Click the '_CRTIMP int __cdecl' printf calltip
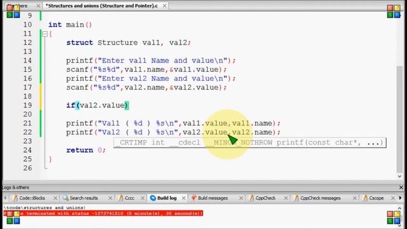The width and height of the screenshot is (407, 229). coord(250,142)
